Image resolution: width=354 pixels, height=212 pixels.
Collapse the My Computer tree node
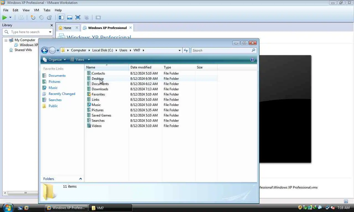point(6,40)
